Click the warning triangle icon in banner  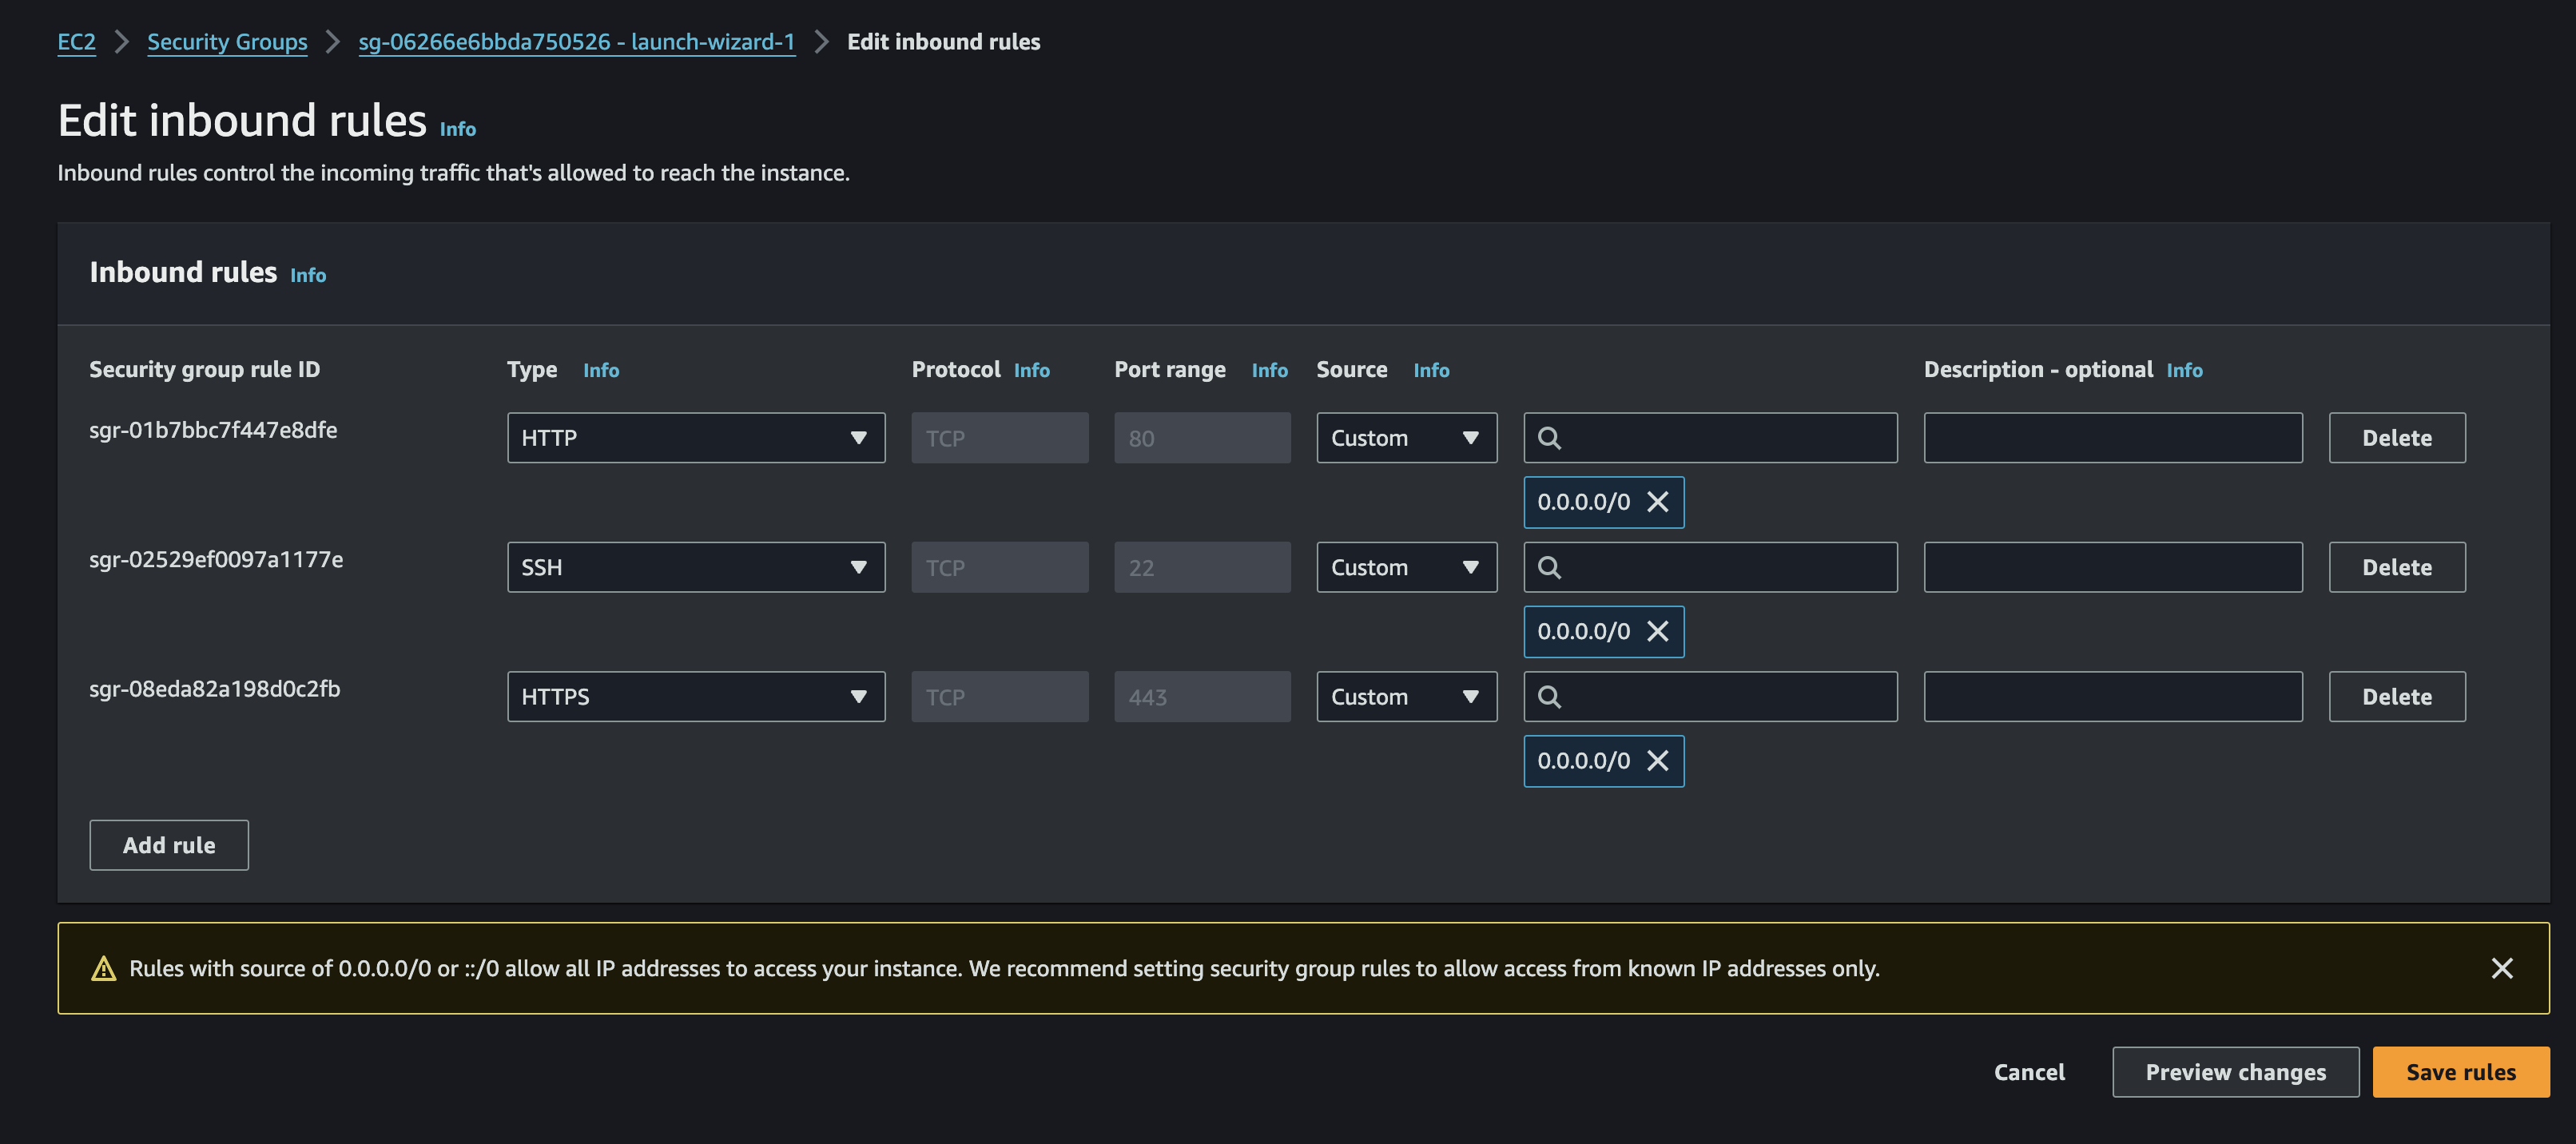104,968
